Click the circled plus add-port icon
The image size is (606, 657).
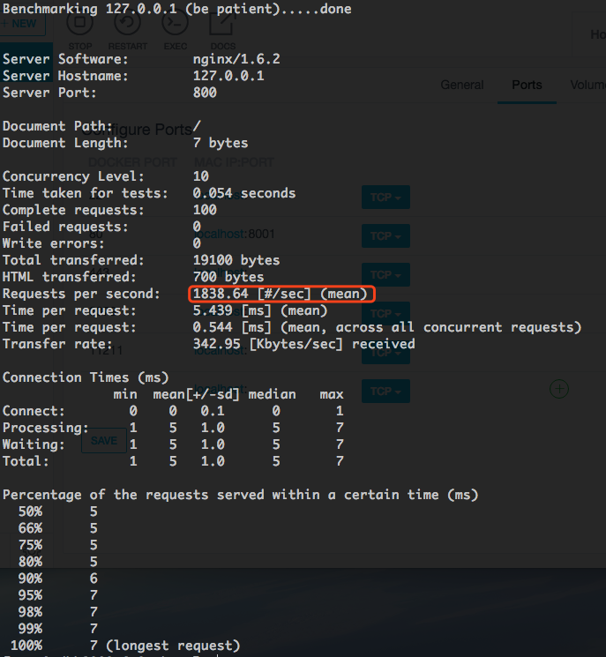click(559, 388)
